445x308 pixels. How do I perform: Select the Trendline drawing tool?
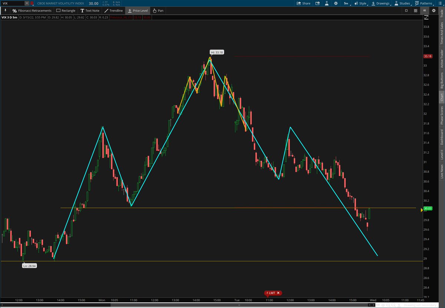(113, 10)
